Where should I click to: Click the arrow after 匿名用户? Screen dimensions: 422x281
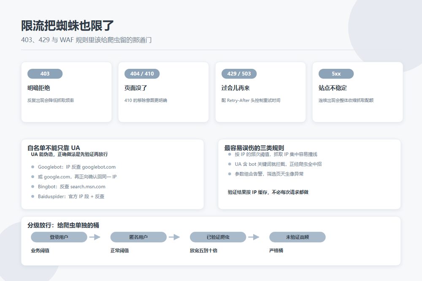coord(174,237)
